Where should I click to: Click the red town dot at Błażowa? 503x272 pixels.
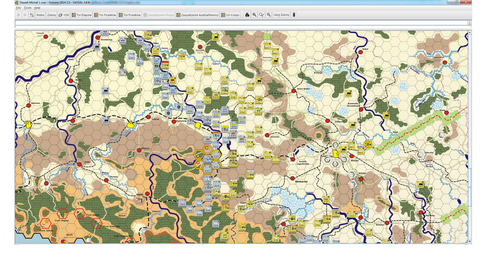click(139, 150)
